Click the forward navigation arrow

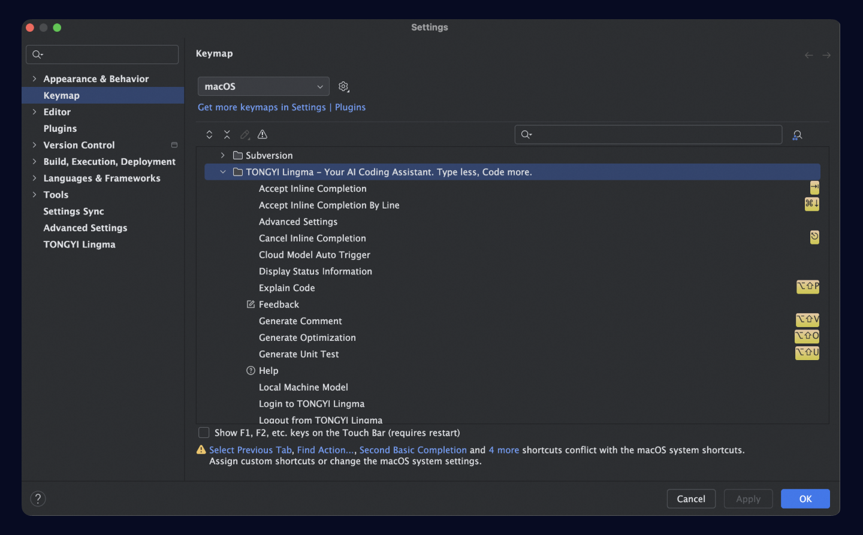826,55
